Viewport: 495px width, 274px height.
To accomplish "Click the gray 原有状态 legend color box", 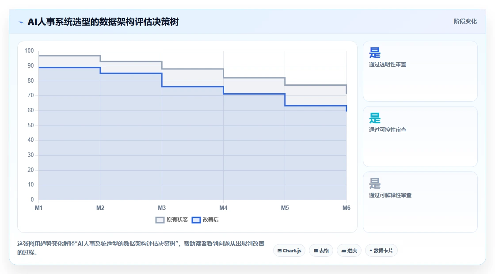I will click(x=160, y=220).
